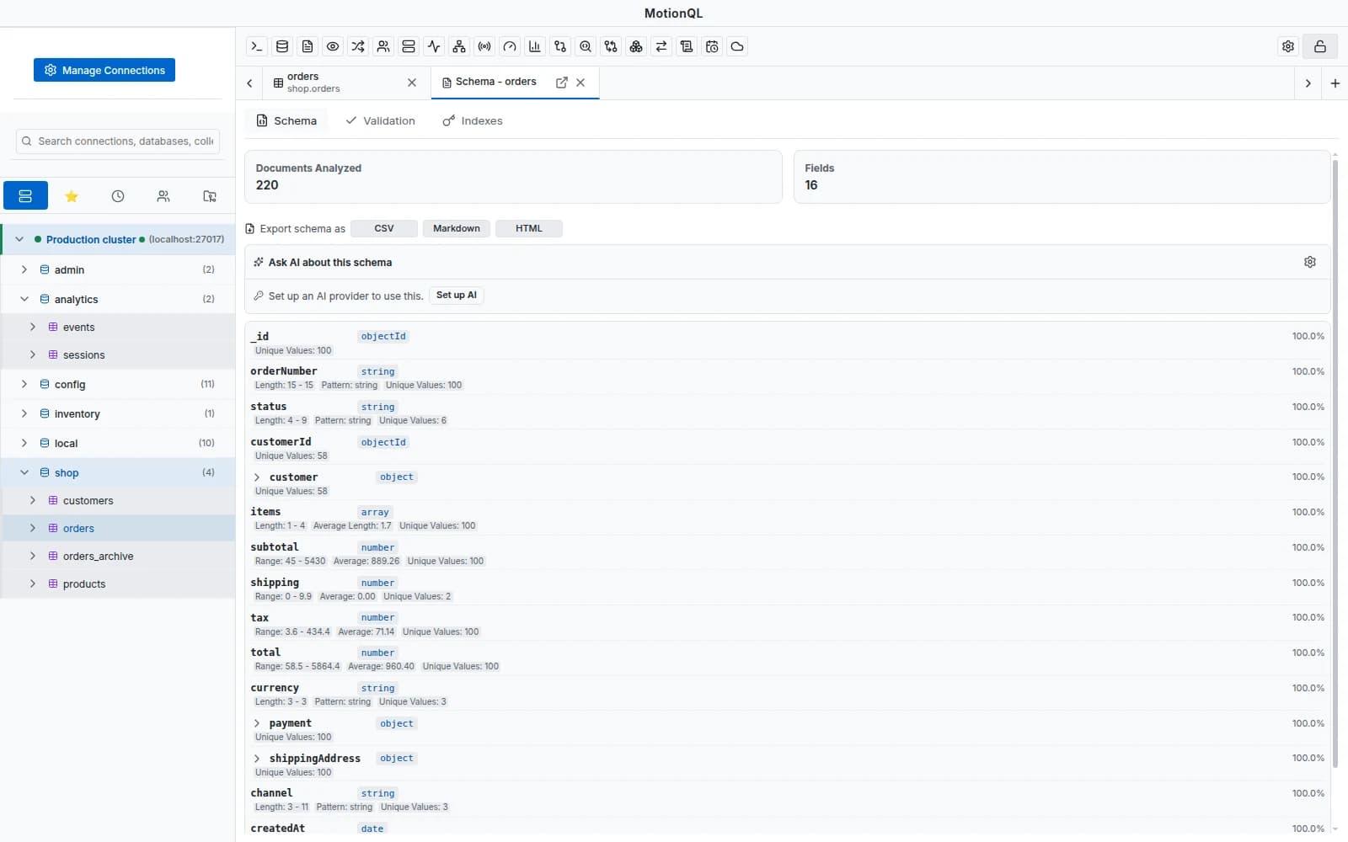Expand the inventory database
1348x842 pixels.
coord(24,413)
